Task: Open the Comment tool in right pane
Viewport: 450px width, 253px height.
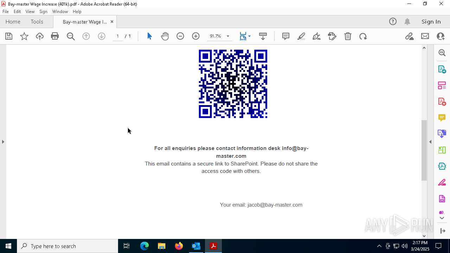Action: click(442, 118)
